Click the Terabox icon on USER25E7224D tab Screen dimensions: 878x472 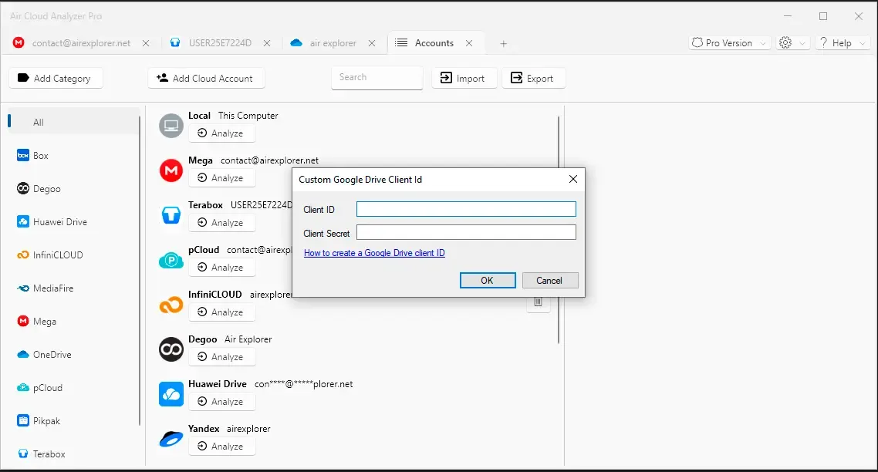pos(175,42)
